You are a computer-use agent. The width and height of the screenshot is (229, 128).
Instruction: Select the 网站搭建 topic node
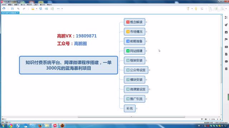135,51
